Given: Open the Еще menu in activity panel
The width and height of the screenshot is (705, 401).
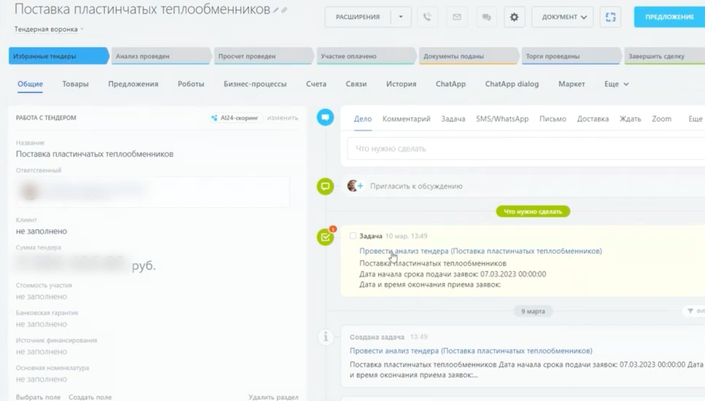Looking at the screenshot, I should click(696, 119).
